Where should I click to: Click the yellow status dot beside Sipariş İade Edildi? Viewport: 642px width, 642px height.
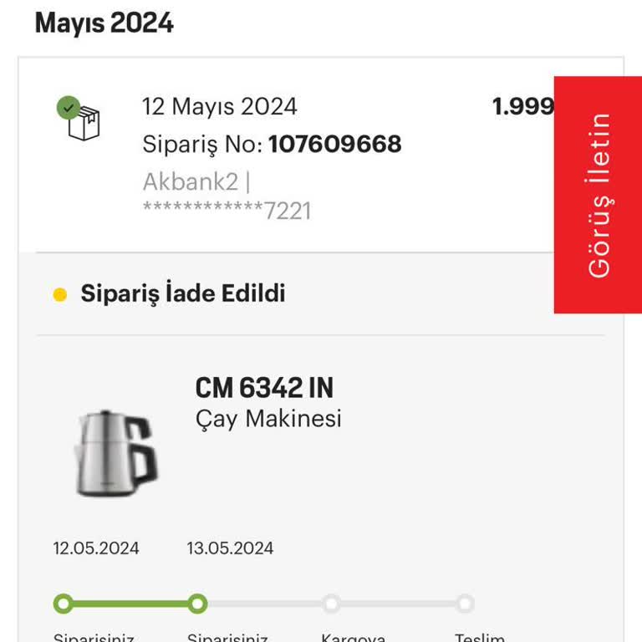pos(60,294)
